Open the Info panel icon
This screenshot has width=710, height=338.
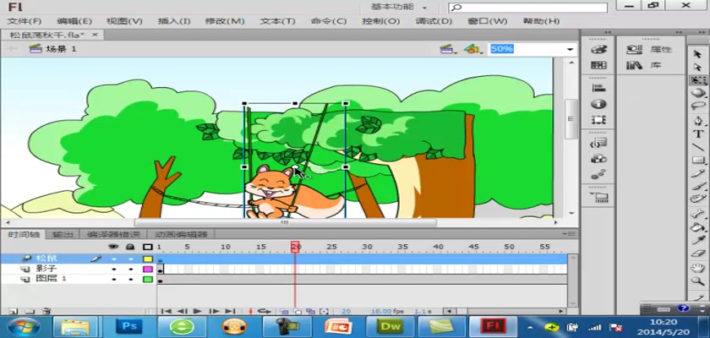[598, 104]
